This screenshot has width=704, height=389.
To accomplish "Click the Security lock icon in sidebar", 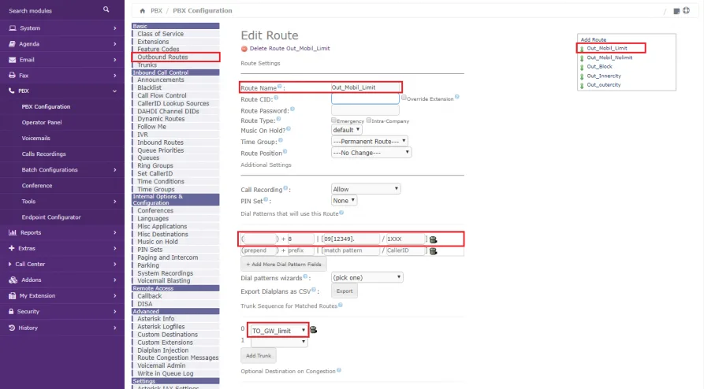I will pyautogui.click(x=11, y=311).
